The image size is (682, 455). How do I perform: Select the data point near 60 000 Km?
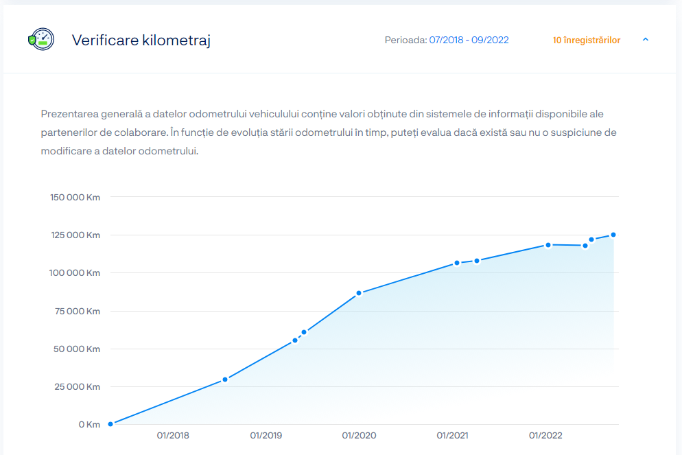pyautogui.click(x=304, y=332)
